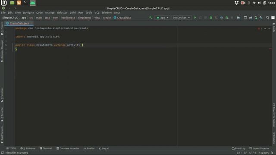
Task: Open the Profile app gauge icon
Action: point(221,18)
